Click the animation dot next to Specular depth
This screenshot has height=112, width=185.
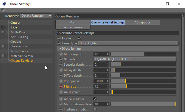click(61, 65)
